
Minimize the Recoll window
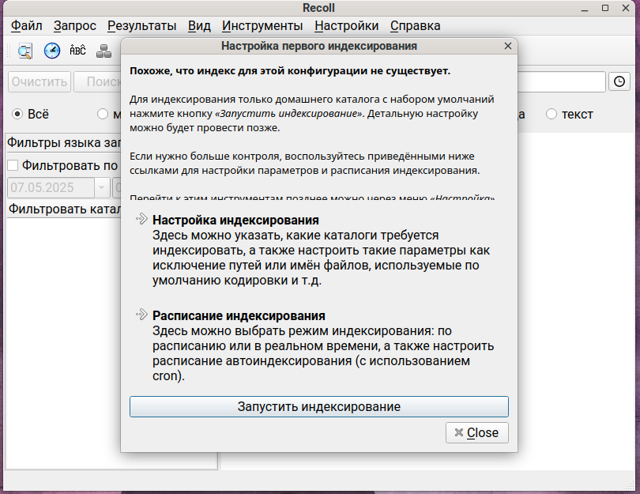coord(585,8)
